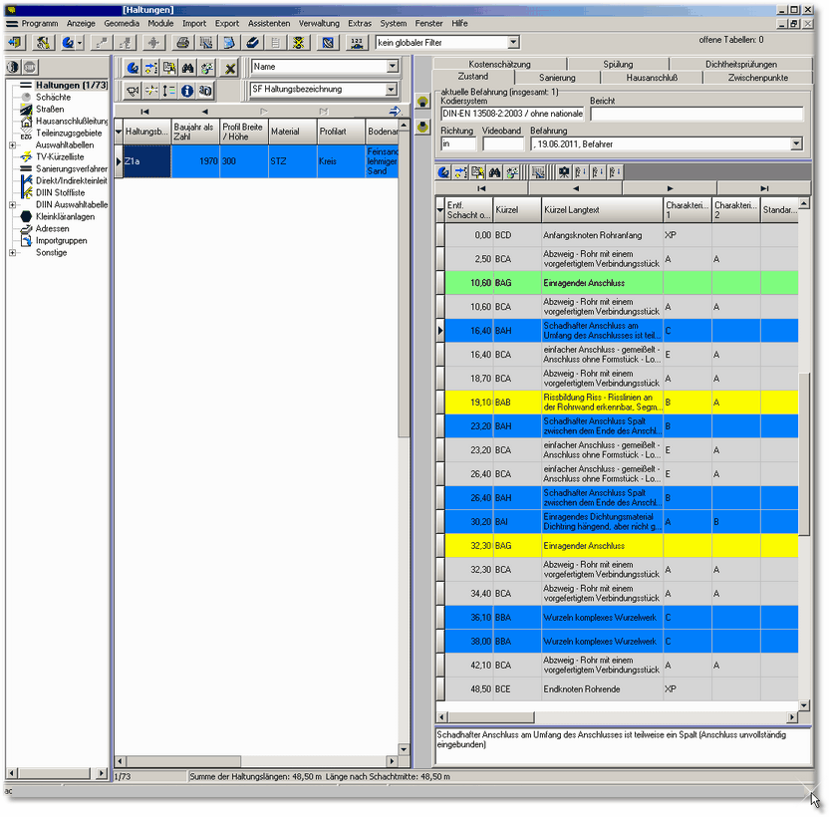Jump to last record in Zustand table
The height and width of the screenshot is (817, 829).
tap(764, 188)
